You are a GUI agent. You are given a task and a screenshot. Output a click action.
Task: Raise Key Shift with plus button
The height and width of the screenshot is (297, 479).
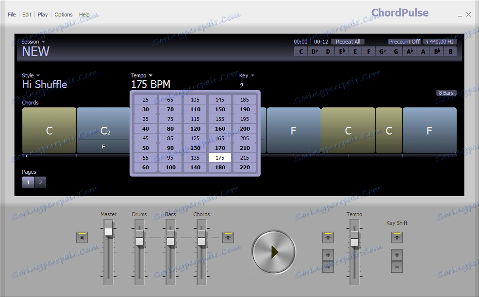(397, 255)
